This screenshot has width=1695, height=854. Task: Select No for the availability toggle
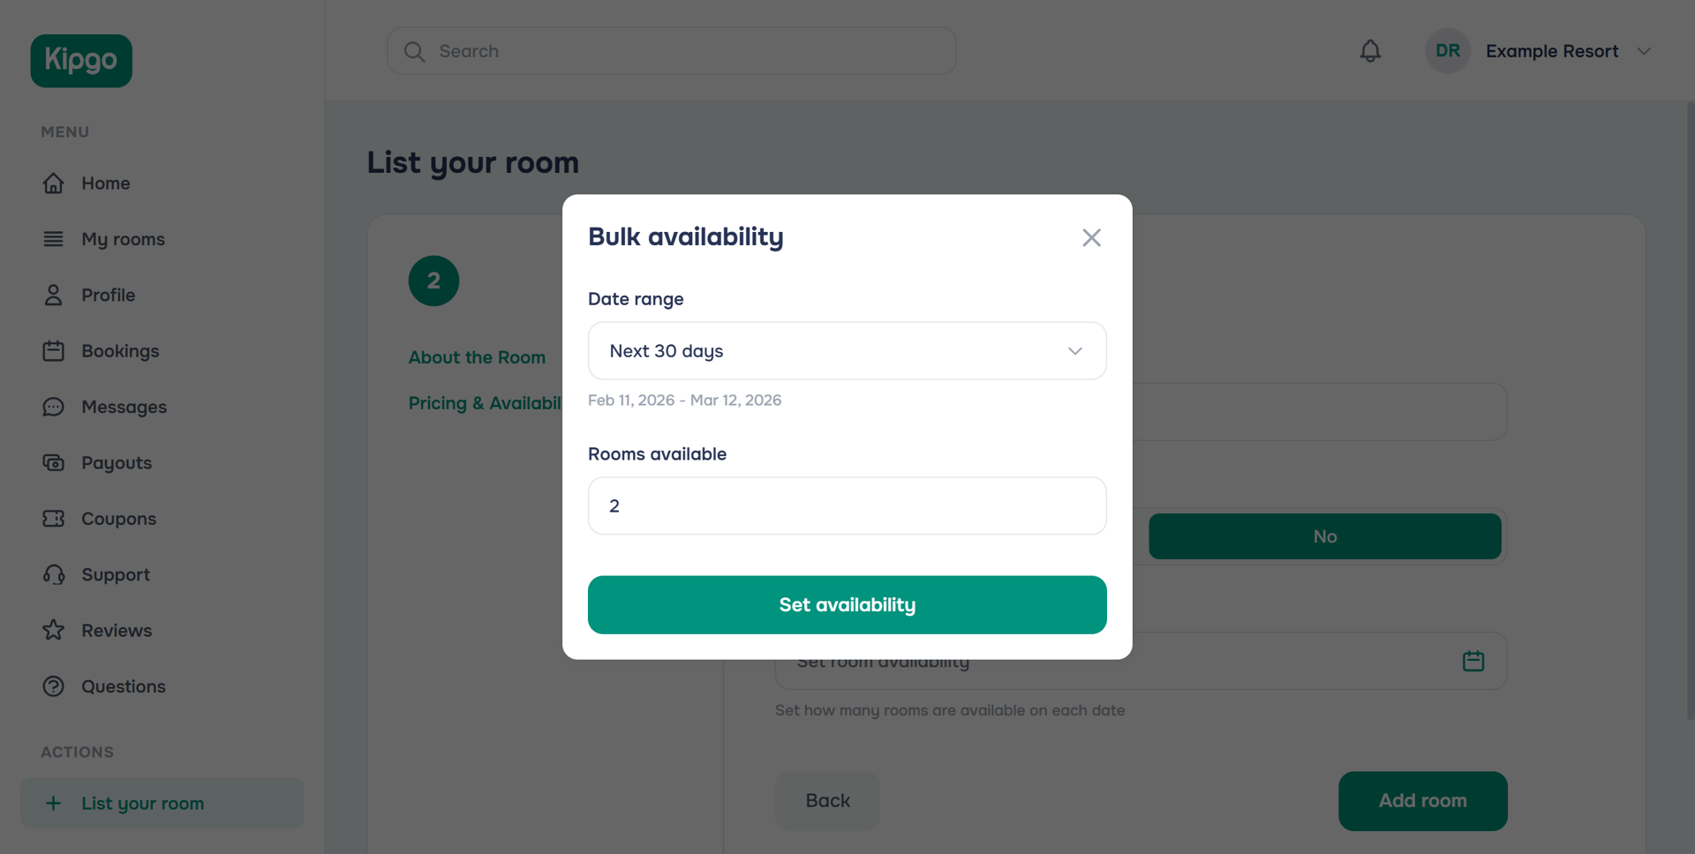pyautogui.click(x=1324, y=536)
